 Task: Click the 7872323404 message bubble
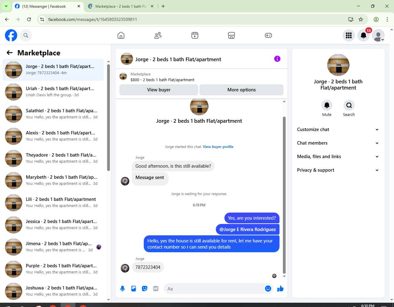[x=148, y=267]
